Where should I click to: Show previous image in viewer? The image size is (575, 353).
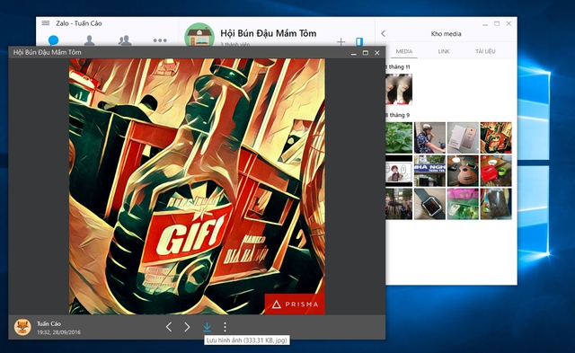point(169,327)
